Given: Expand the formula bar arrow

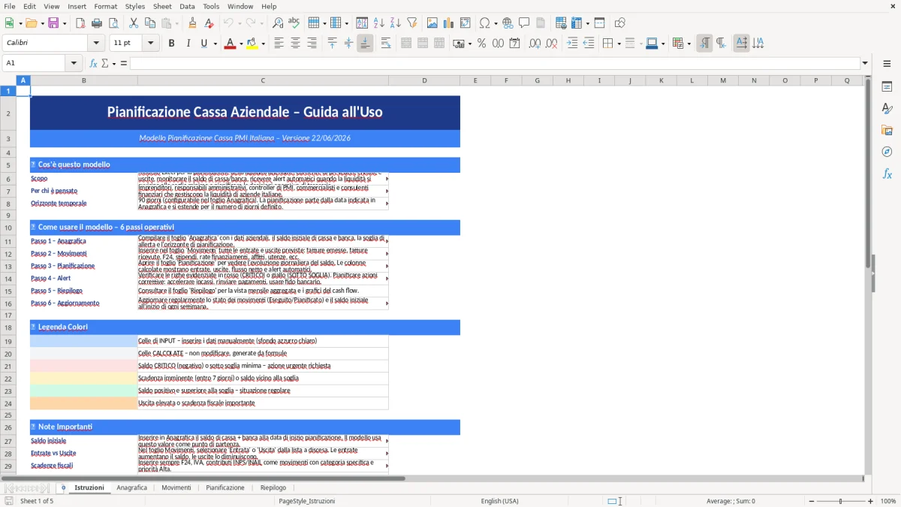Looking at the screenshot, I should 866,63.
